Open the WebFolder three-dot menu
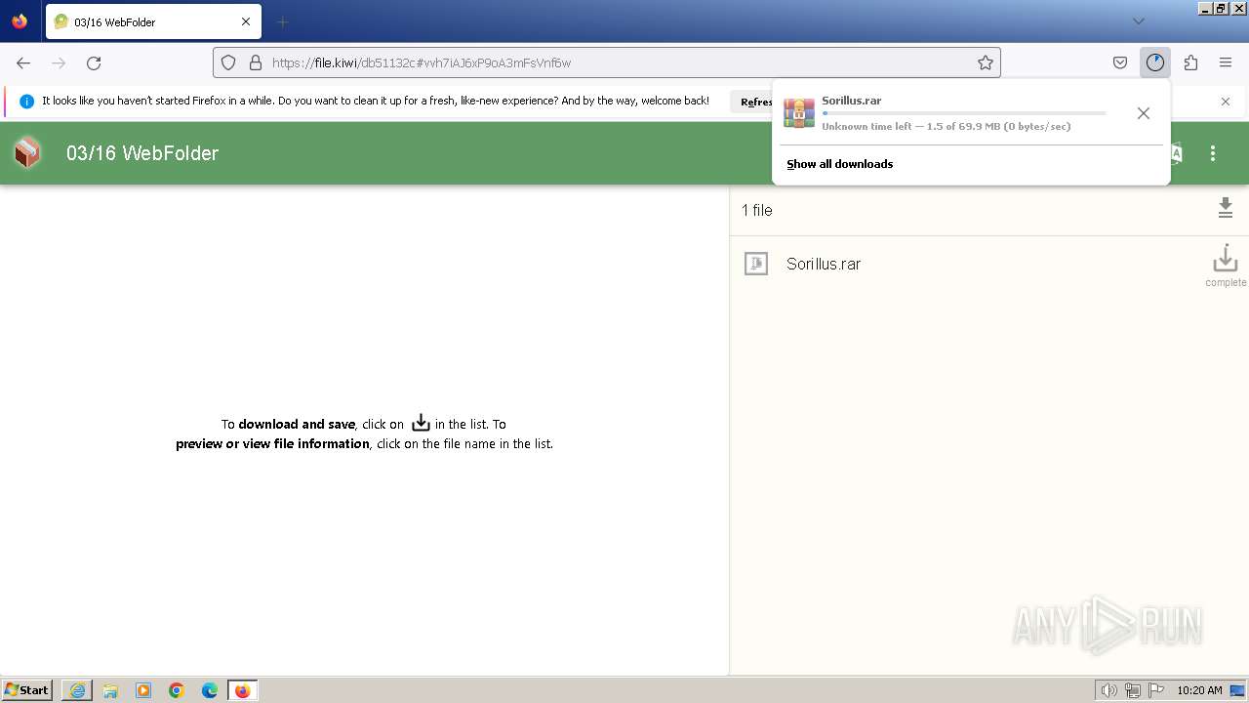Screen dimensions: 1249x703 [x=1213, y=153]
